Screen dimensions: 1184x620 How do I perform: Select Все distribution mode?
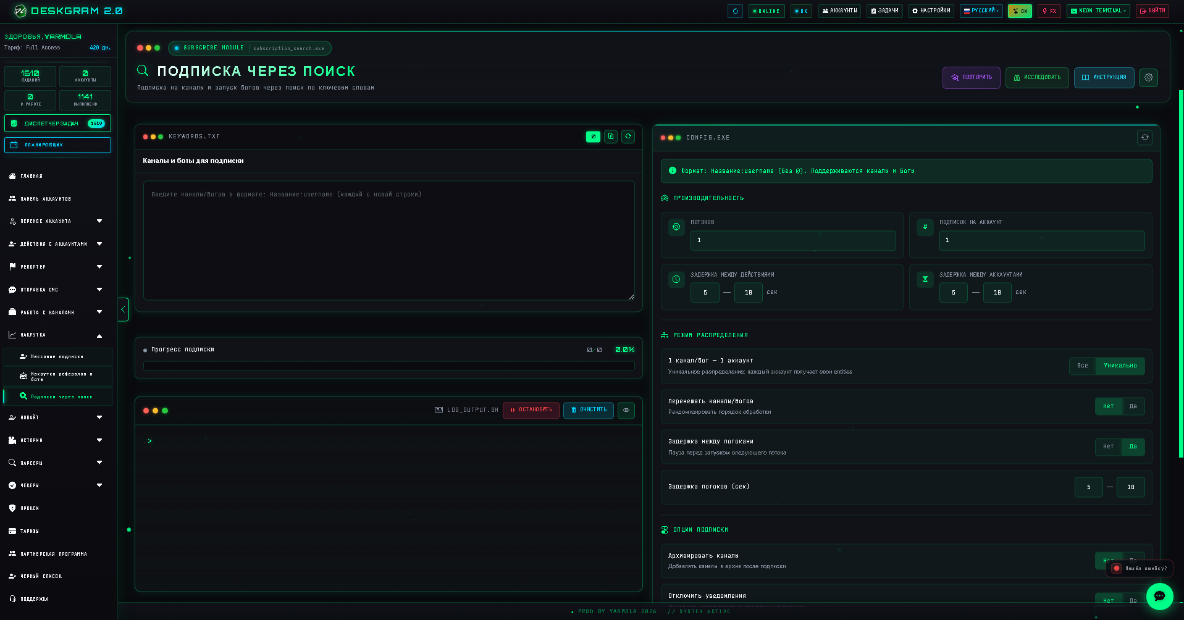1082,366
